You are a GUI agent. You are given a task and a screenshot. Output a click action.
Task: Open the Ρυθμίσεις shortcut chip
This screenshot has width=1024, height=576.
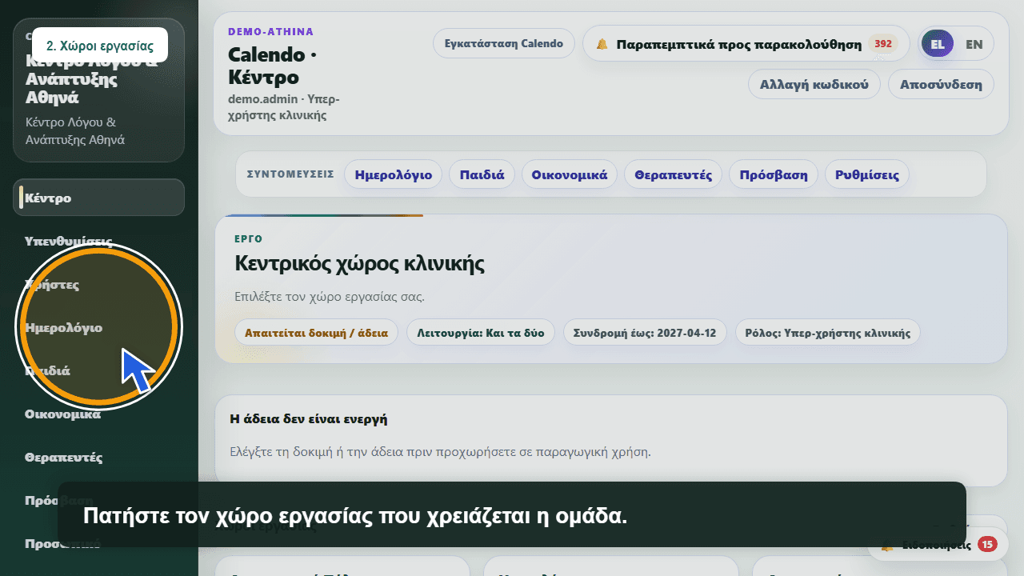867,174
